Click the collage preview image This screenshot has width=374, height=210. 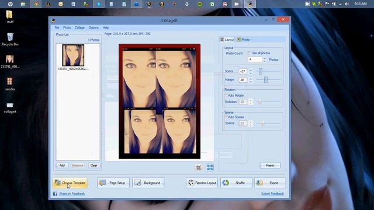tap(160, 101)
